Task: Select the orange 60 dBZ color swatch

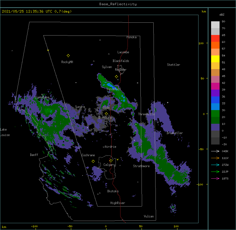Action: coord(215,45)
